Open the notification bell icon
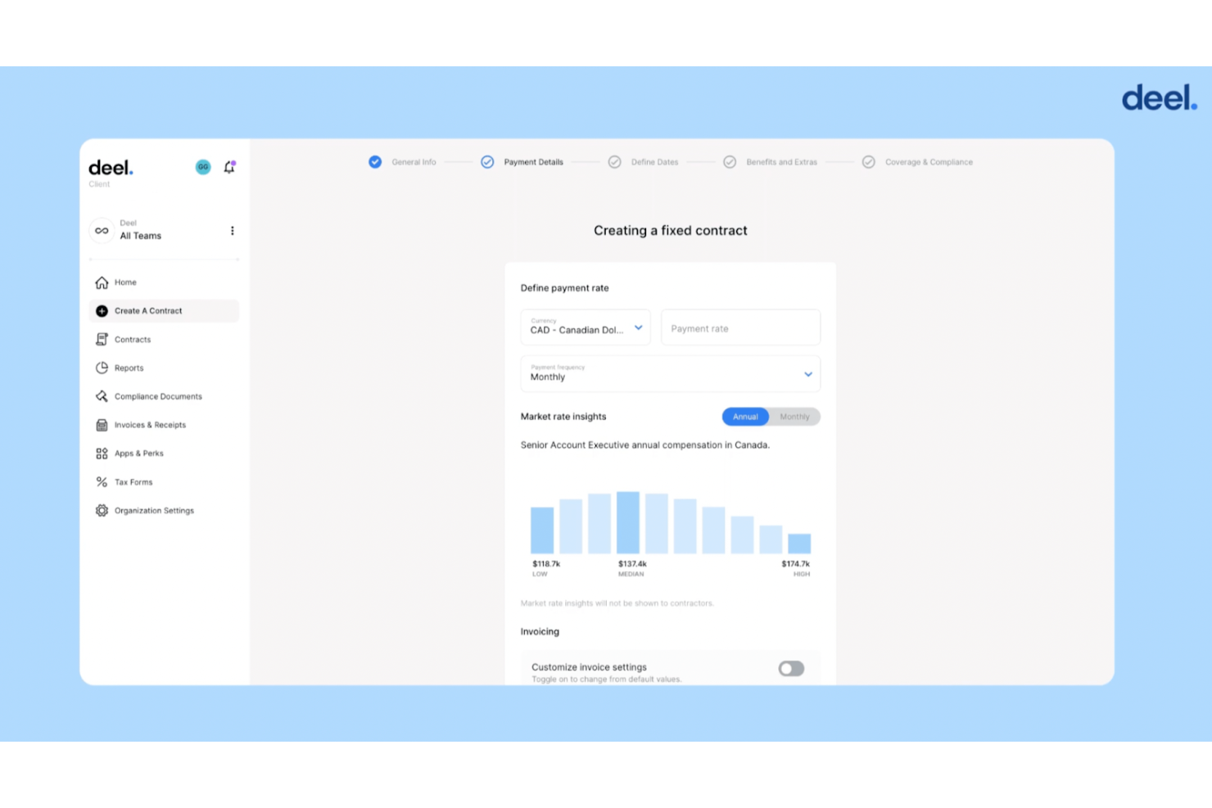This screenshot has width=1212, height=808. pyautogui.click(x=229, y=166)
